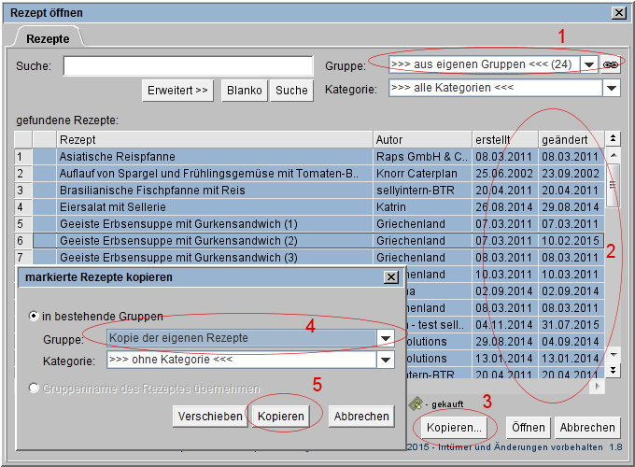Open the Kategorie 'alle Kategorien' dropdown
The height and width of the screenshot is (467, 635).
tap(612, 88)
